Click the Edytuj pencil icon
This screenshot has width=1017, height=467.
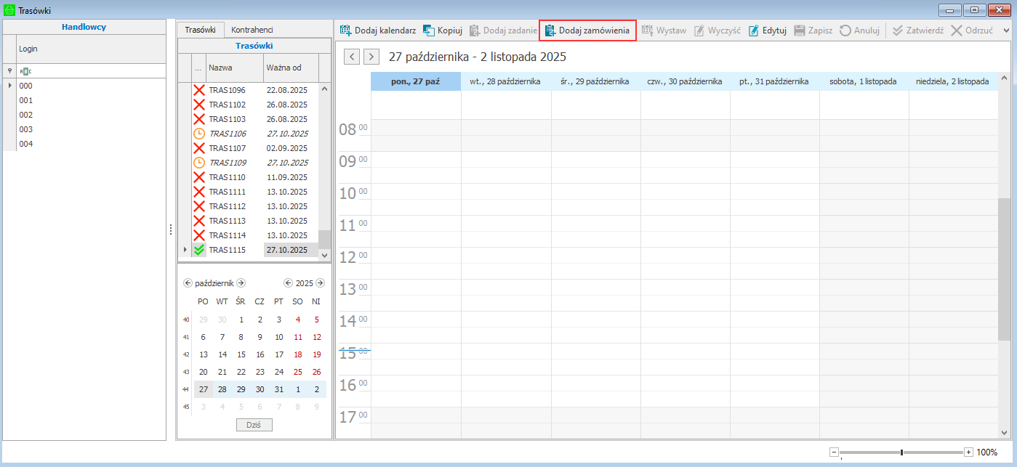point(754,31)
